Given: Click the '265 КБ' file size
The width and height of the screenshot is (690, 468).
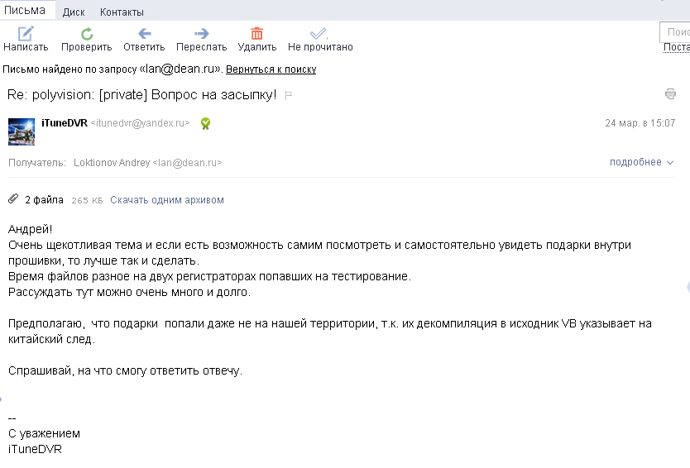Looking at the screenshot, I should (87, 201).
